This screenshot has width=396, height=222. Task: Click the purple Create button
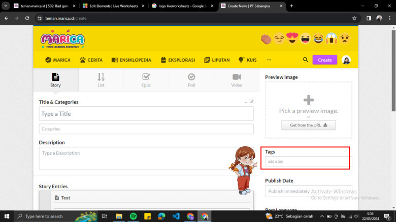(324, 60)
